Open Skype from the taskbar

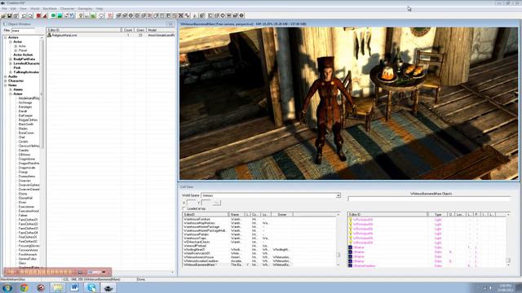tap(91, 287)
